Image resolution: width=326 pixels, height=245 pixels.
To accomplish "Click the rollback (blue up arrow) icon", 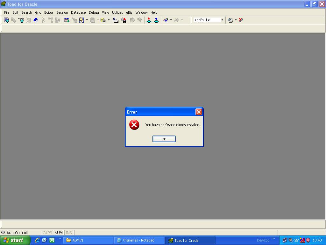I will 156,20.
